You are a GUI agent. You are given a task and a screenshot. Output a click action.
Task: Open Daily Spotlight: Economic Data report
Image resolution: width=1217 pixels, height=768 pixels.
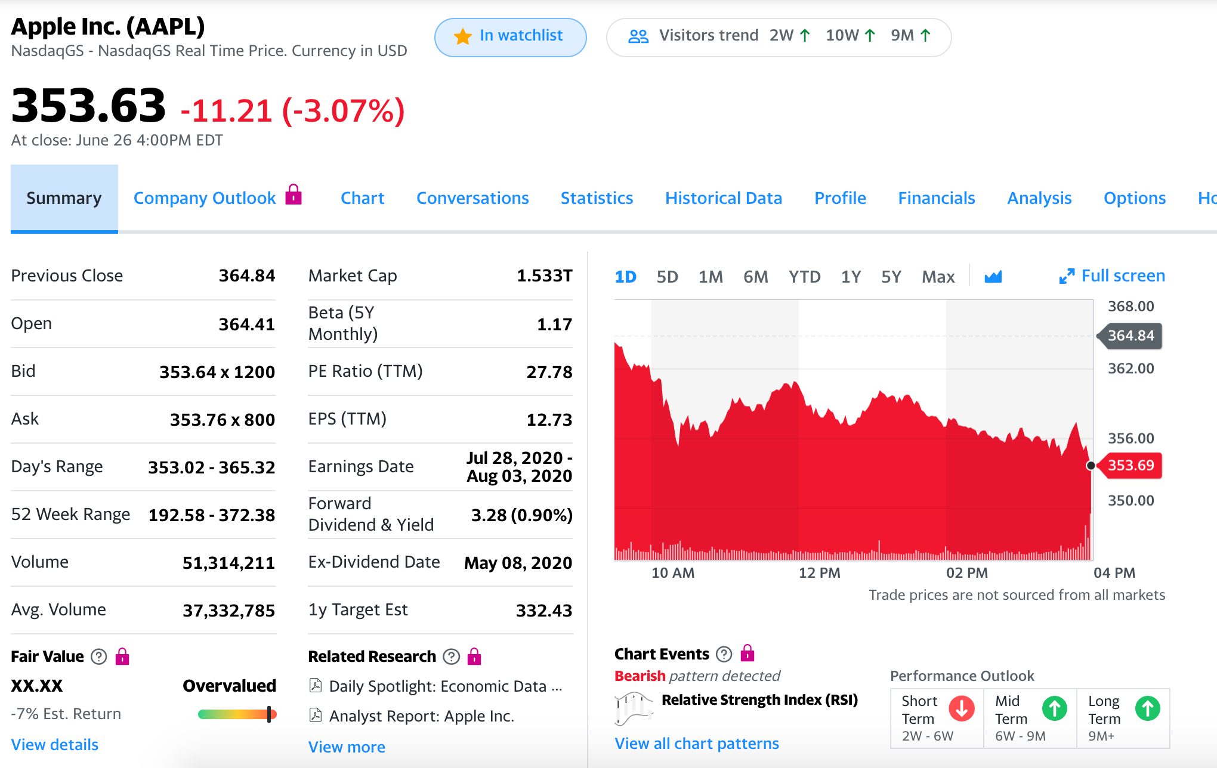point(445,686)
